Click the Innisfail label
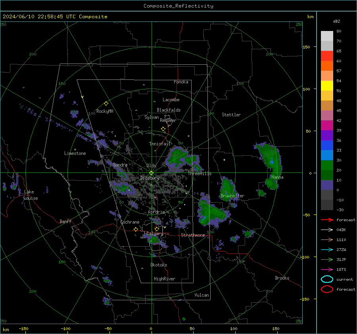Screen dimensions: 357x334 tap(160, 144)
